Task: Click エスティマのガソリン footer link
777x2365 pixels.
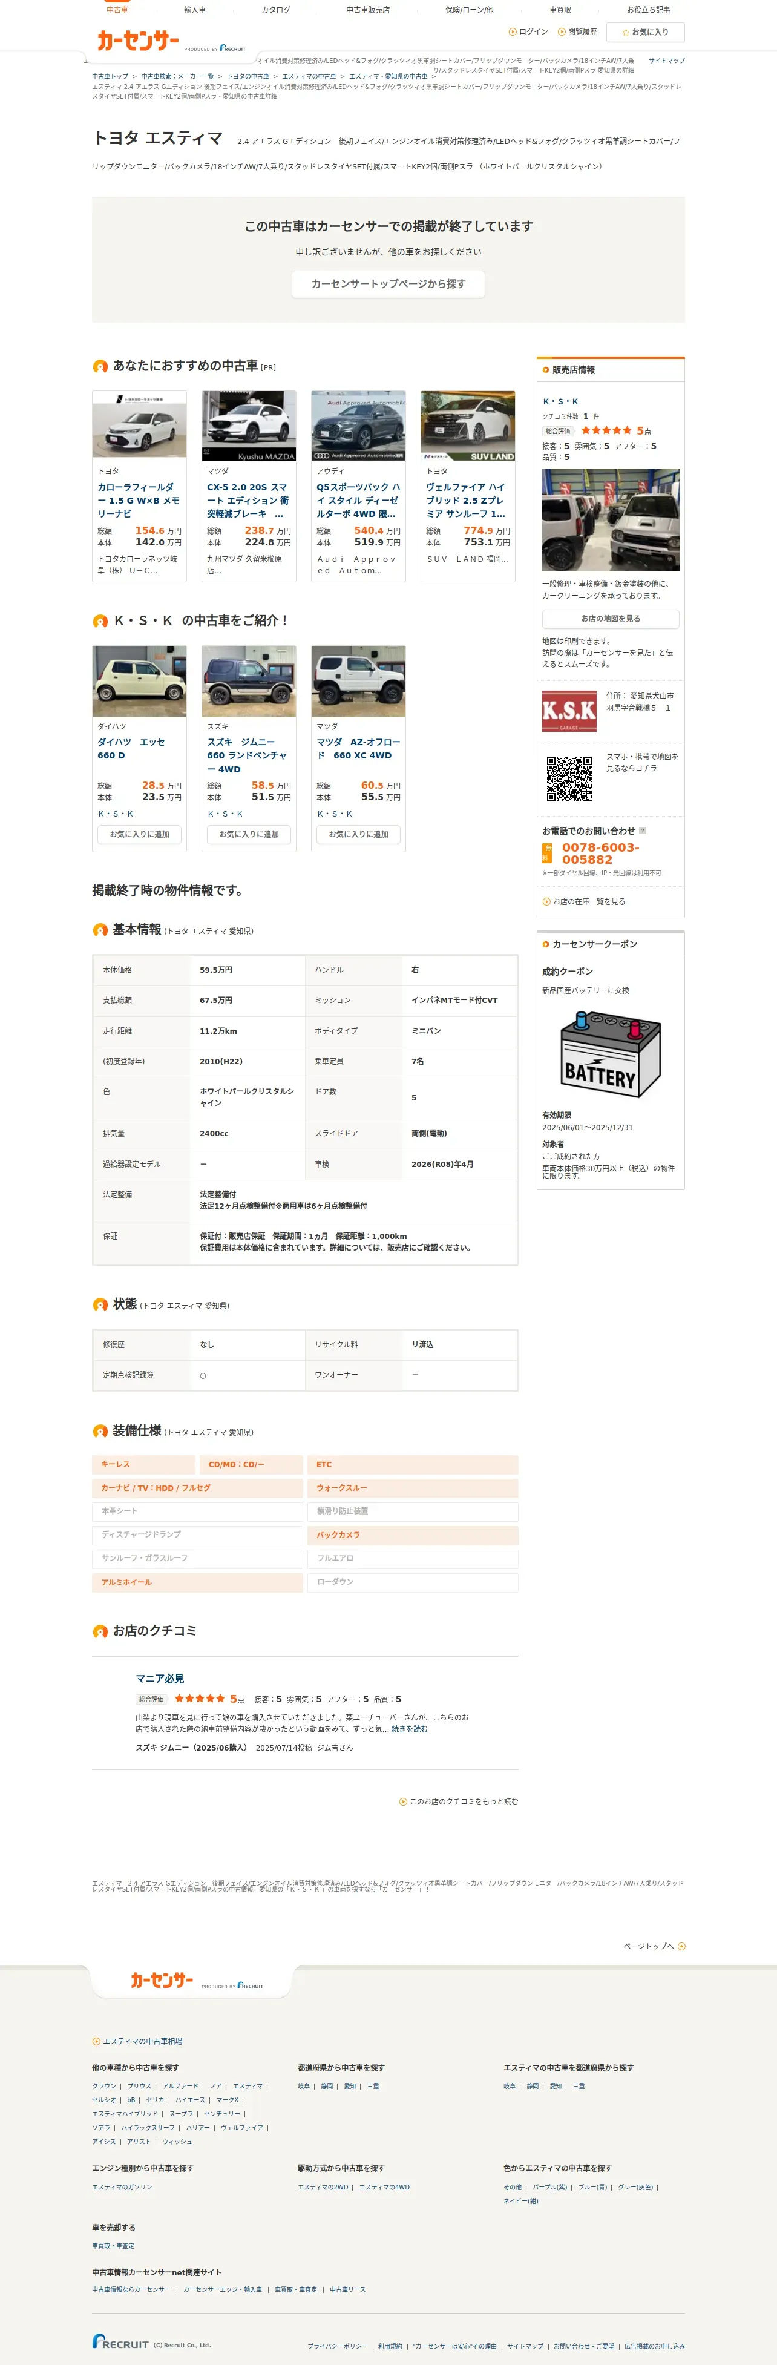Action: (x=122, y=2187)
